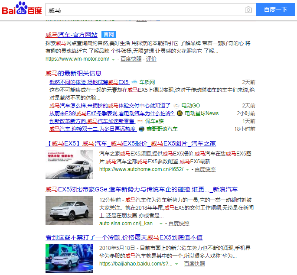
Task: Expand arrow next to wm-motor.com URL
Action: [x=113, y=60]
